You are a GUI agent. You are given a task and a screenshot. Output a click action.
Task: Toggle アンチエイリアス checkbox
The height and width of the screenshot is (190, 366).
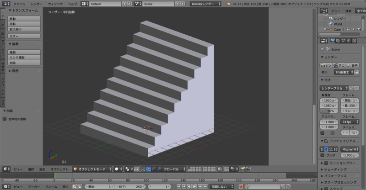point(326,141)
